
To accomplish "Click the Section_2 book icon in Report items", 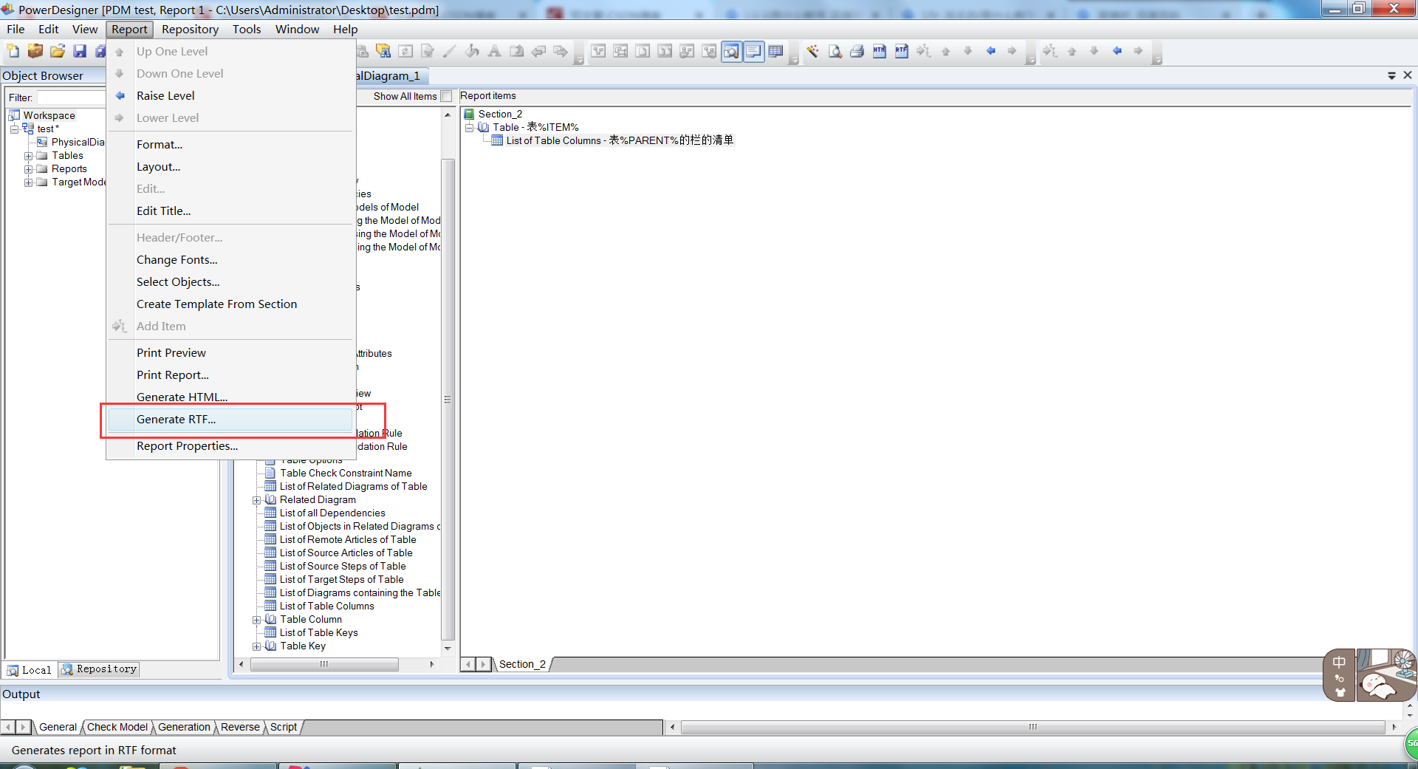I will pyautogui.click(x=469, y=114).
